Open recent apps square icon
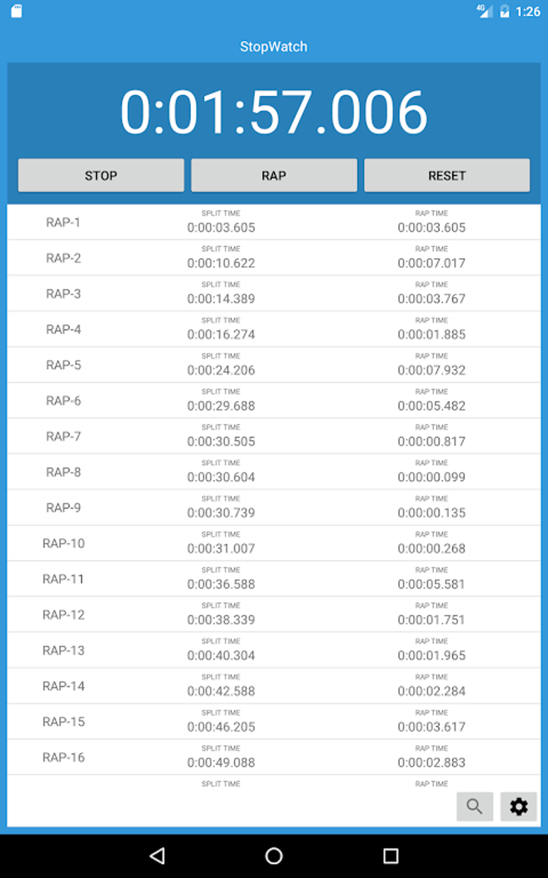Viewport: 548px width, 878px height. click(x=391, y=856)
